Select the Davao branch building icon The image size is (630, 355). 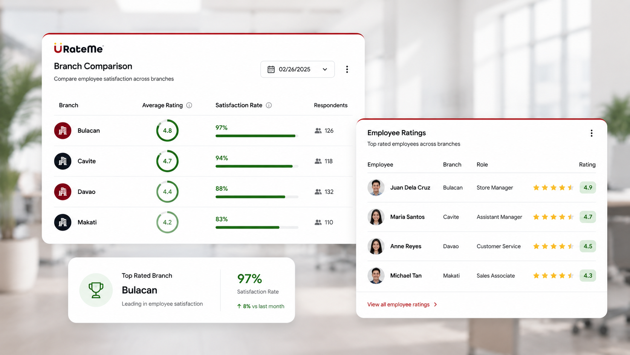point(63,192)
